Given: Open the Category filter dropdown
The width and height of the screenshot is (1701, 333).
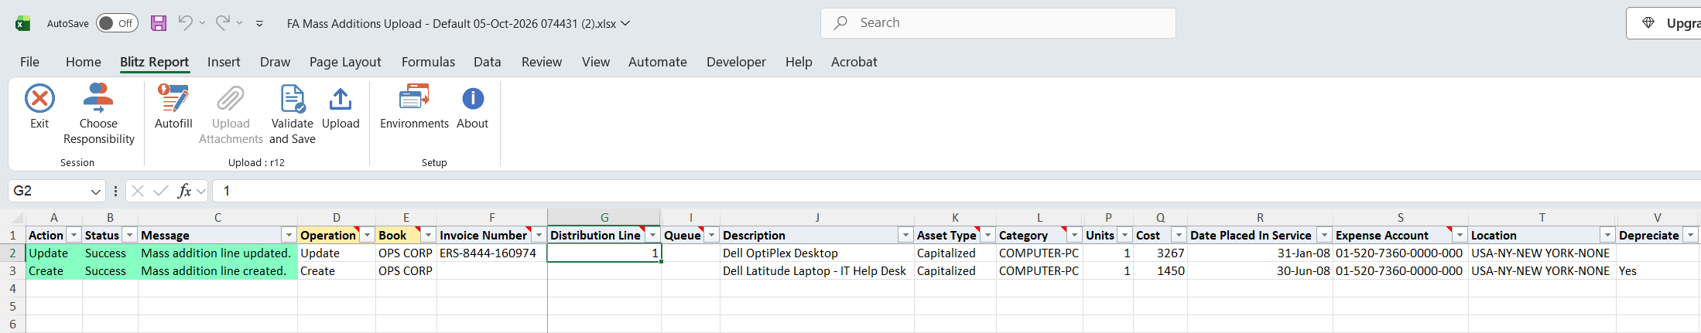Looking at the screenshot, I should (x=1074, y=235).
